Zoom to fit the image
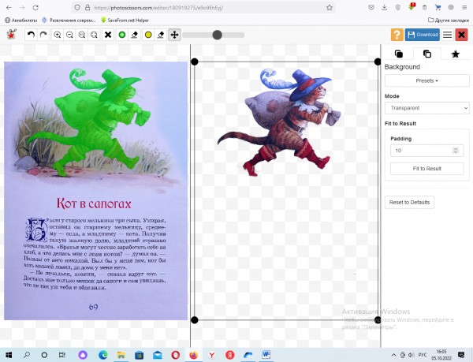473x362 pixels. (x=94, y=35)
